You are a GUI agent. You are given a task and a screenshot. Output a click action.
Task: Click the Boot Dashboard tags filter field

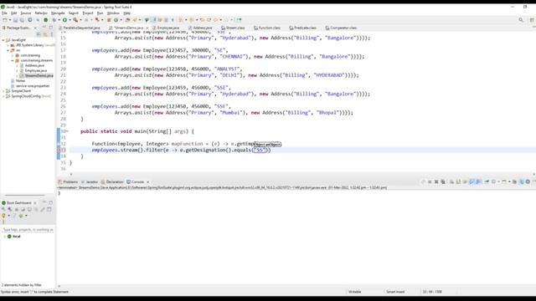point(28,230)
